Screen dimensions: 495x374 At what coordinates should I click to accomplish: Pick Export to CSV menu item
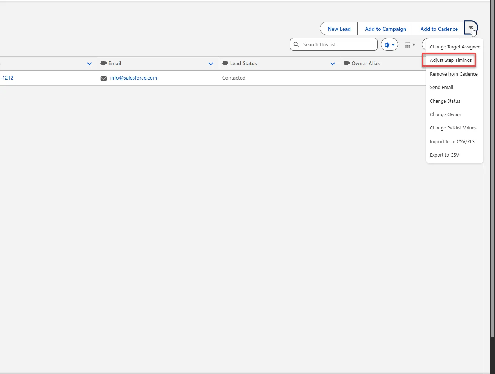coord(444,155)
